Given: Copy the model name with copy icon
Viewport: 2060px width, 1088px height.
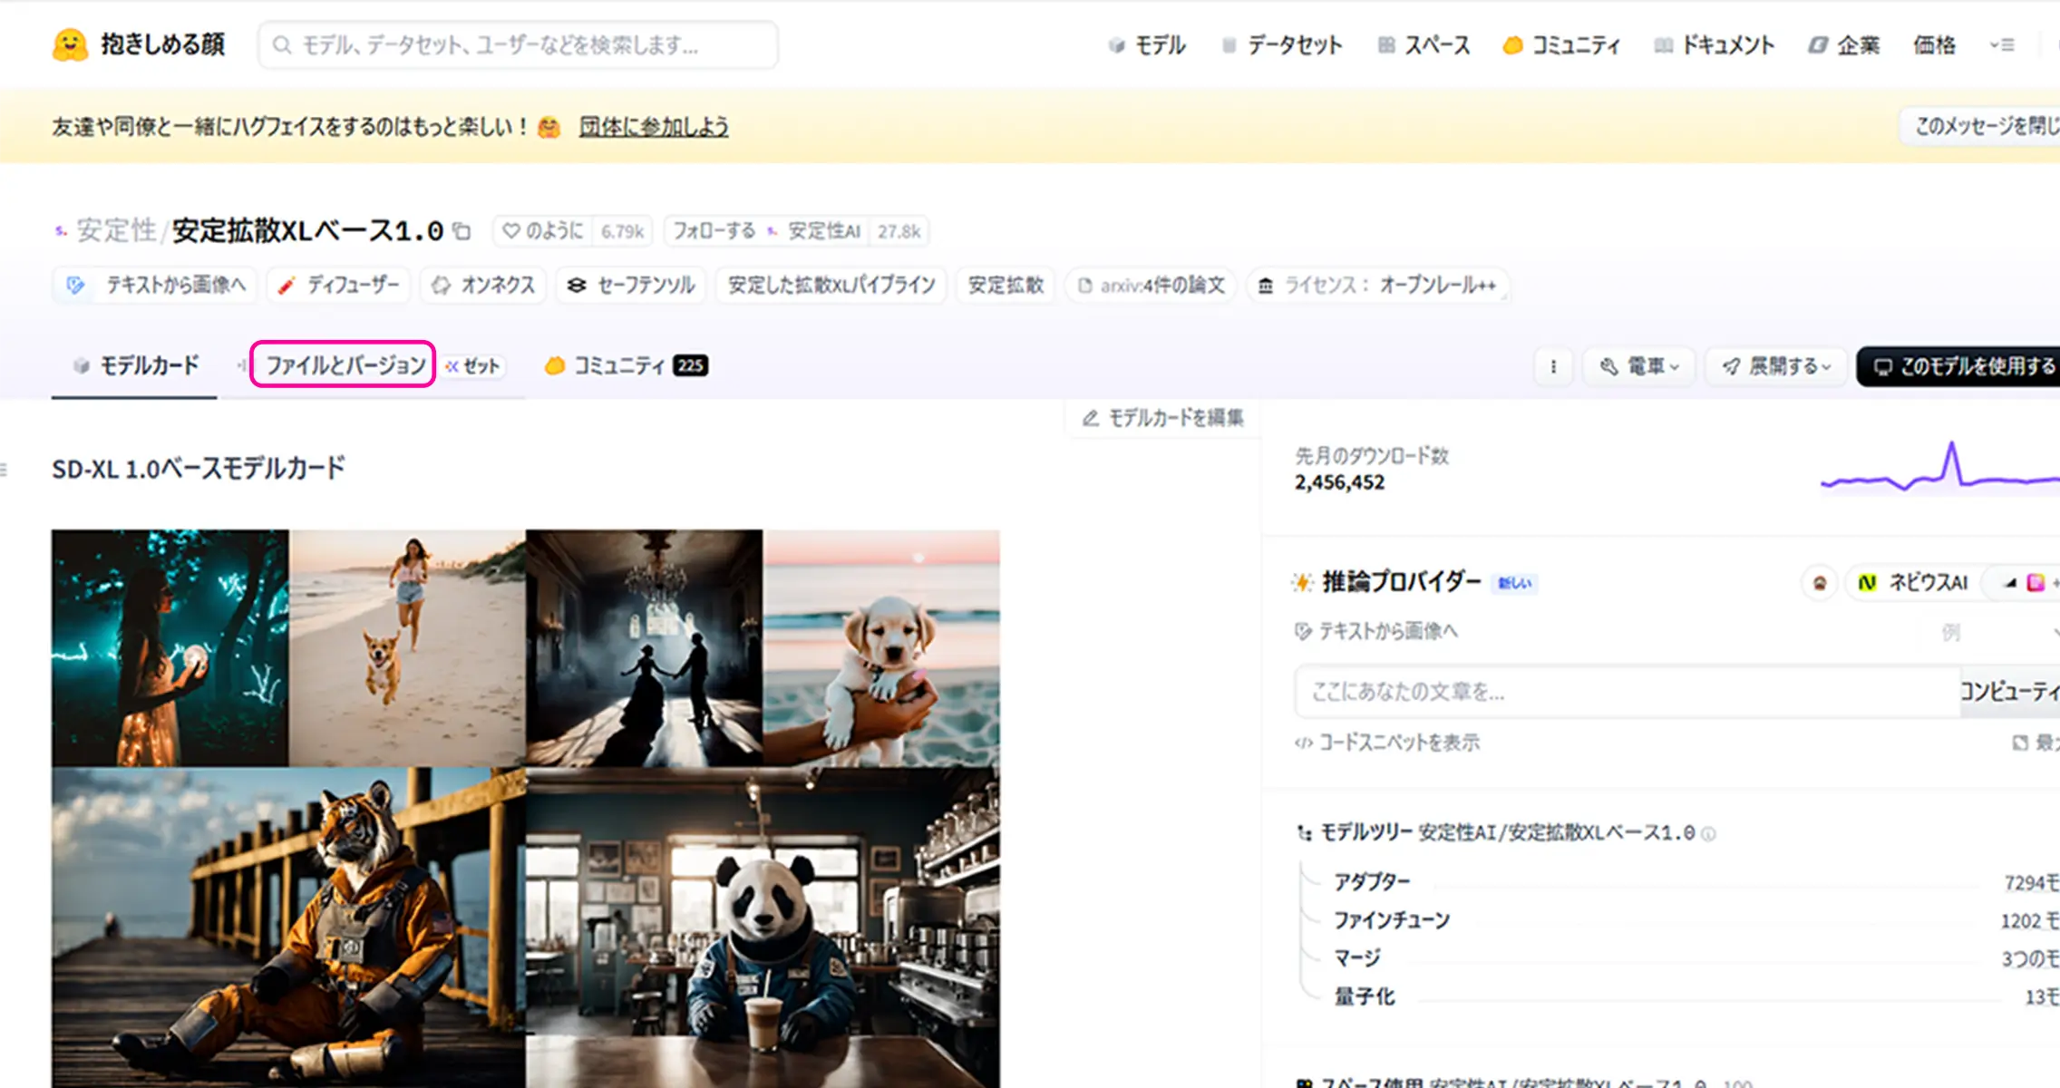Looking at the screenshot, I should (462, 231).
